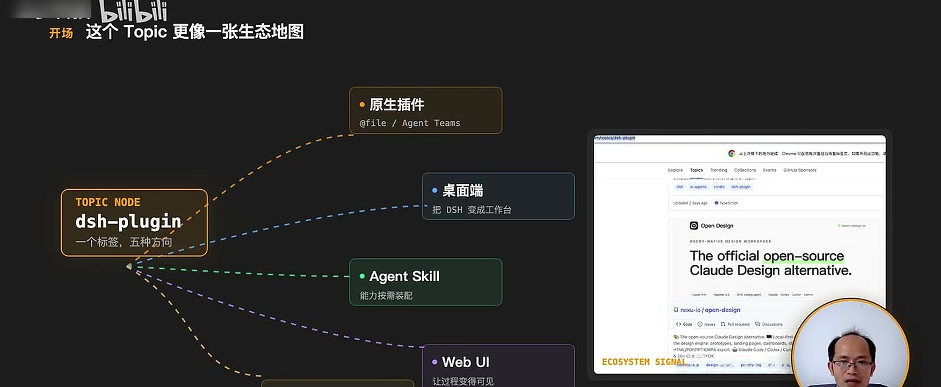Click the Apache-2.0 badge

pos(721,295)
